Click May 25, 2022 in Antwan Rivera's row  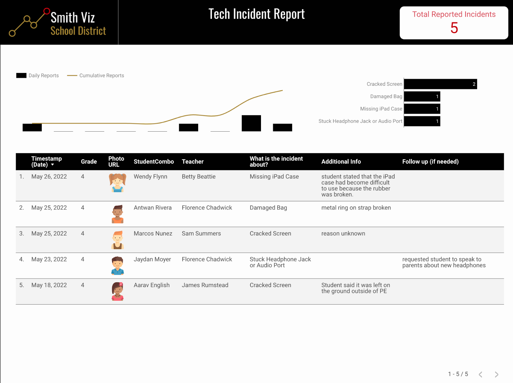(49, 208)
